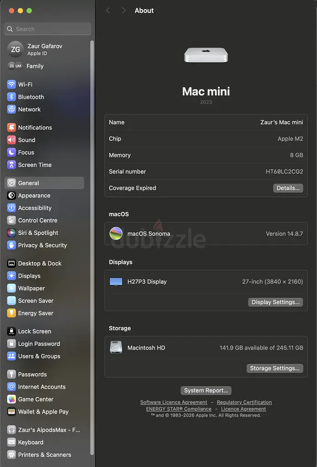Click 141.9 GB available of 245.11 GB
This screenshot has height=467, width=317.
[x=261, y=348]
